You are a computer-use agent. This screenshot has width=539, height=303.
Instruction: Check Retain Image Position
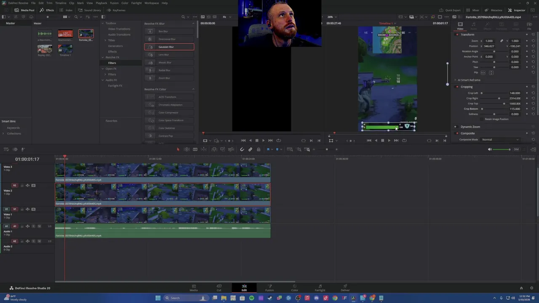click(483, 119)
